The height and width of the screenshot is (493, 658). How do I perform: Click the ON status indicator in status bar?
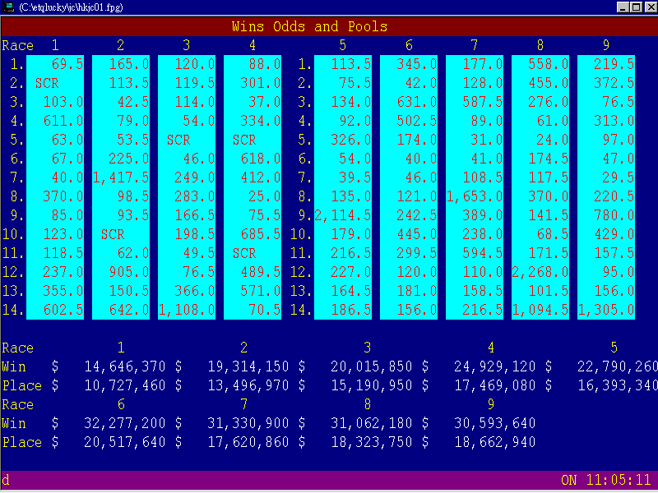(568, 479)
